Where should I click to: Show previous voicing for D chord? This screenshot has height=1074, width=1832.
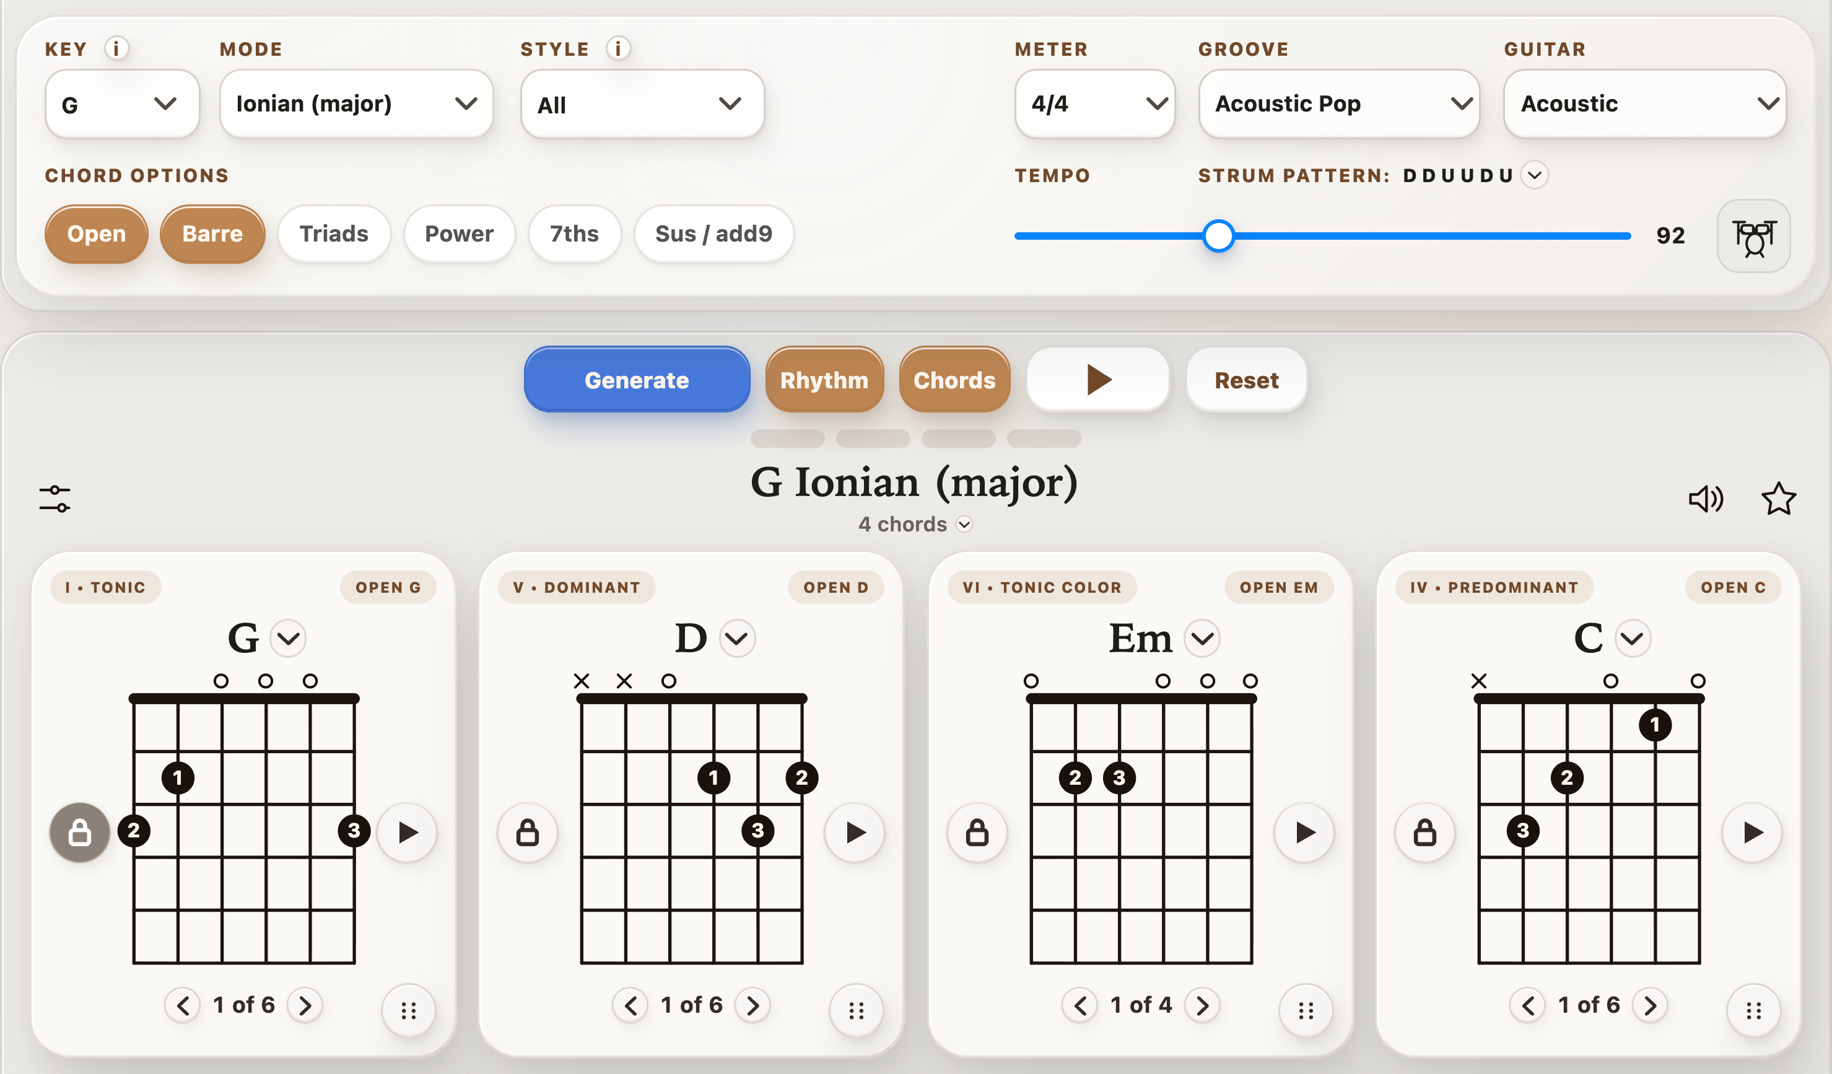[x=630, y=1006]
